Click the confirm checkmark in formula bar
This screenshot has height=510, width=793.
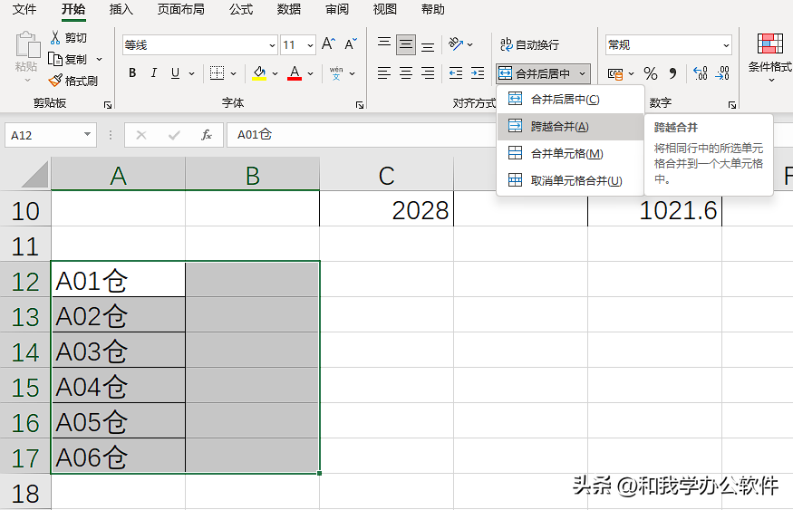[x=175, y=135]
